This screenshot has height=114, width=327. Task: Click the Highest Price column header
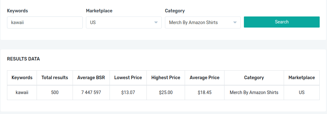[166, 78]
